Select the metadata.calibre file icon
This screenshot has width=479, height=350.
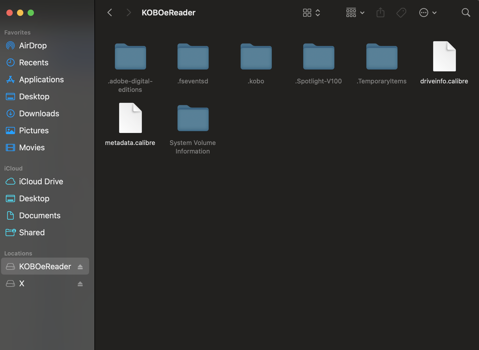coord(130,118)
